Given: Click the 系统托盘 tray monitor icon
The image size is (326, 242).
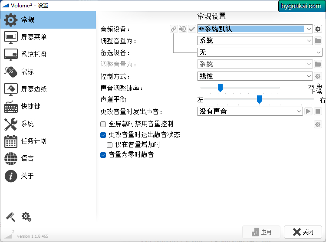Looking at the screenshot, I should 10,55.
